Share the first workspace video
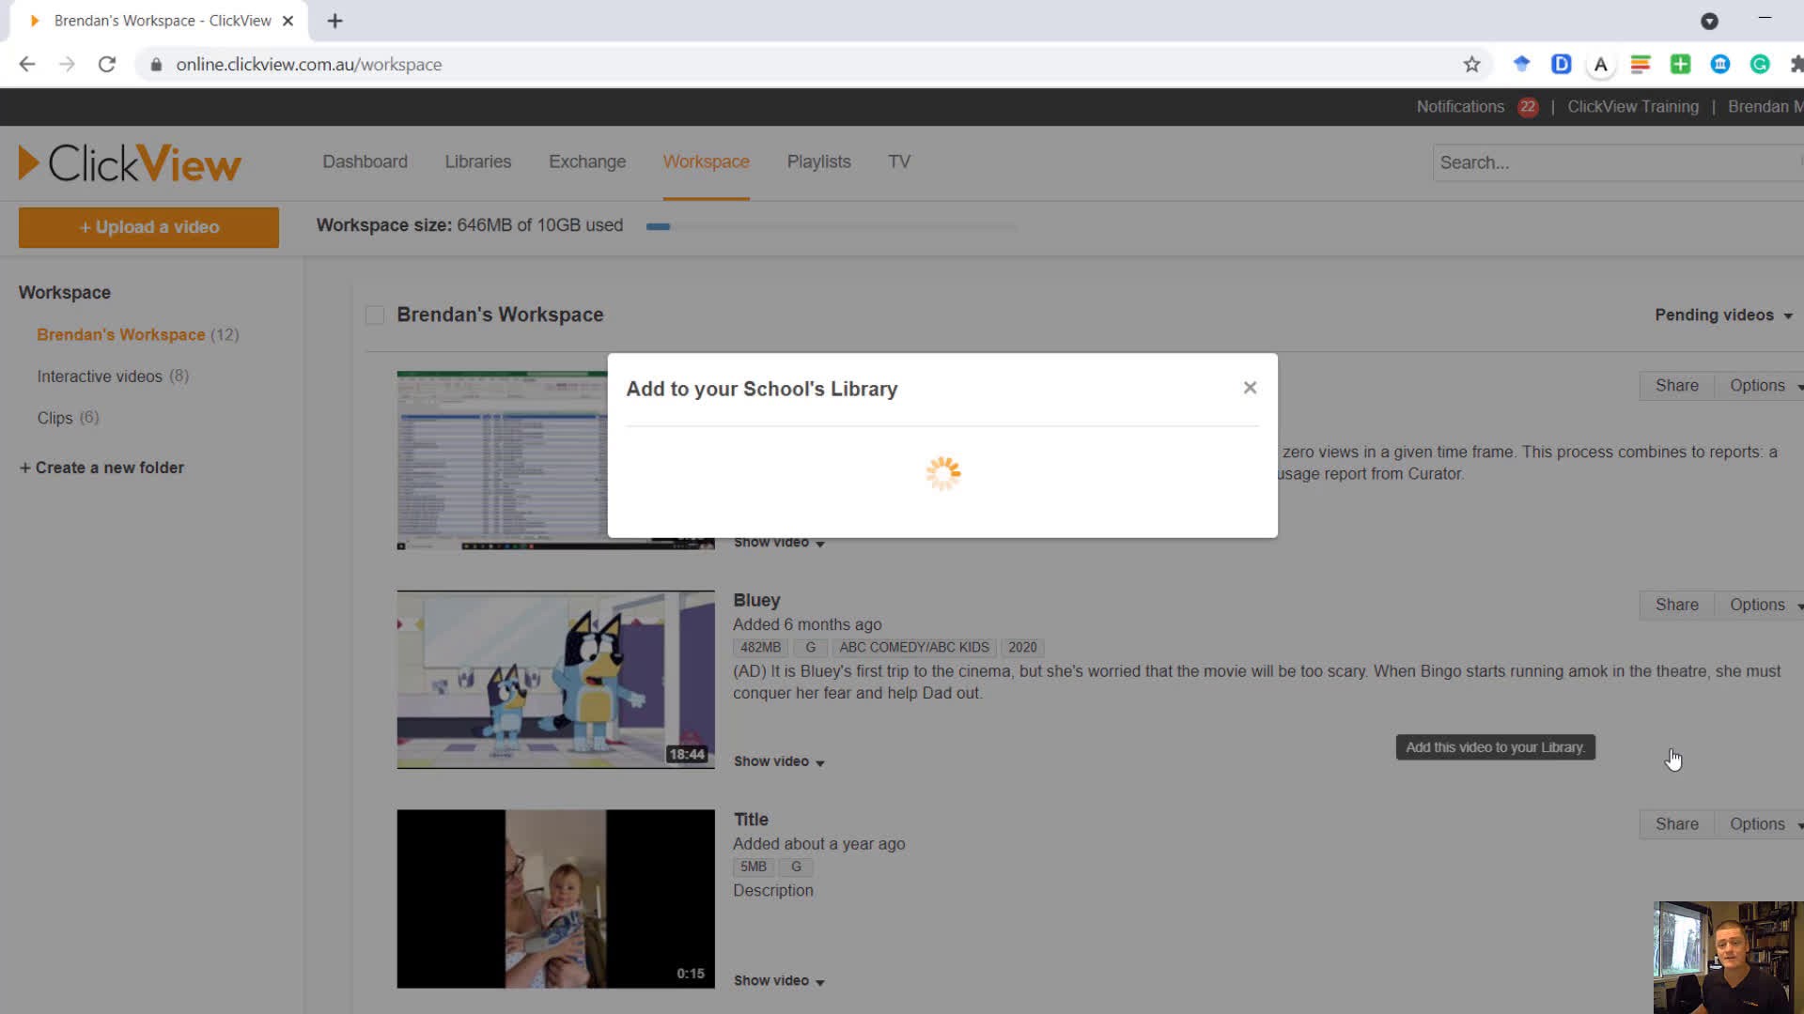The height and width of the screenshot is (1014, 1804). (1676, 386)
